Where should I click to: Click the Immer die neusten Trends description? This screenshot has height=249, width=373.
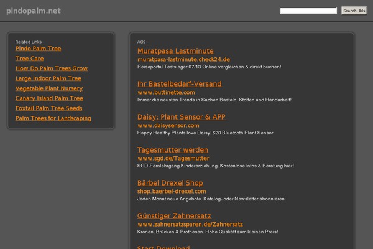click(214, 100)
